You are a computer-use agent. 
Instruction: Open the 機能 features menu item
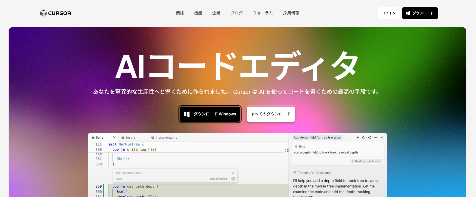pyautogui.click(x=198, y=13)
